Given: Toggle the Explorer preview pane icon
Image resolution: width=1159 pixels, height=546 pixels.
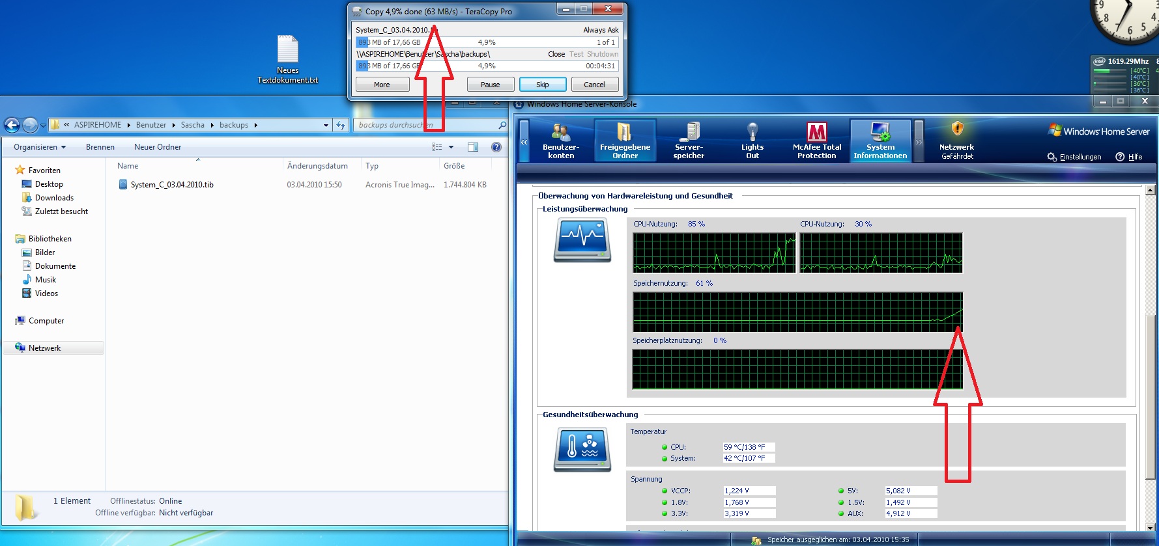Looking at the screenshot, I should coord(473,147).
